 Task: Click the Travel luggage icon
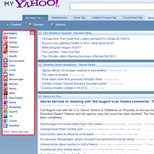[5, 121]
